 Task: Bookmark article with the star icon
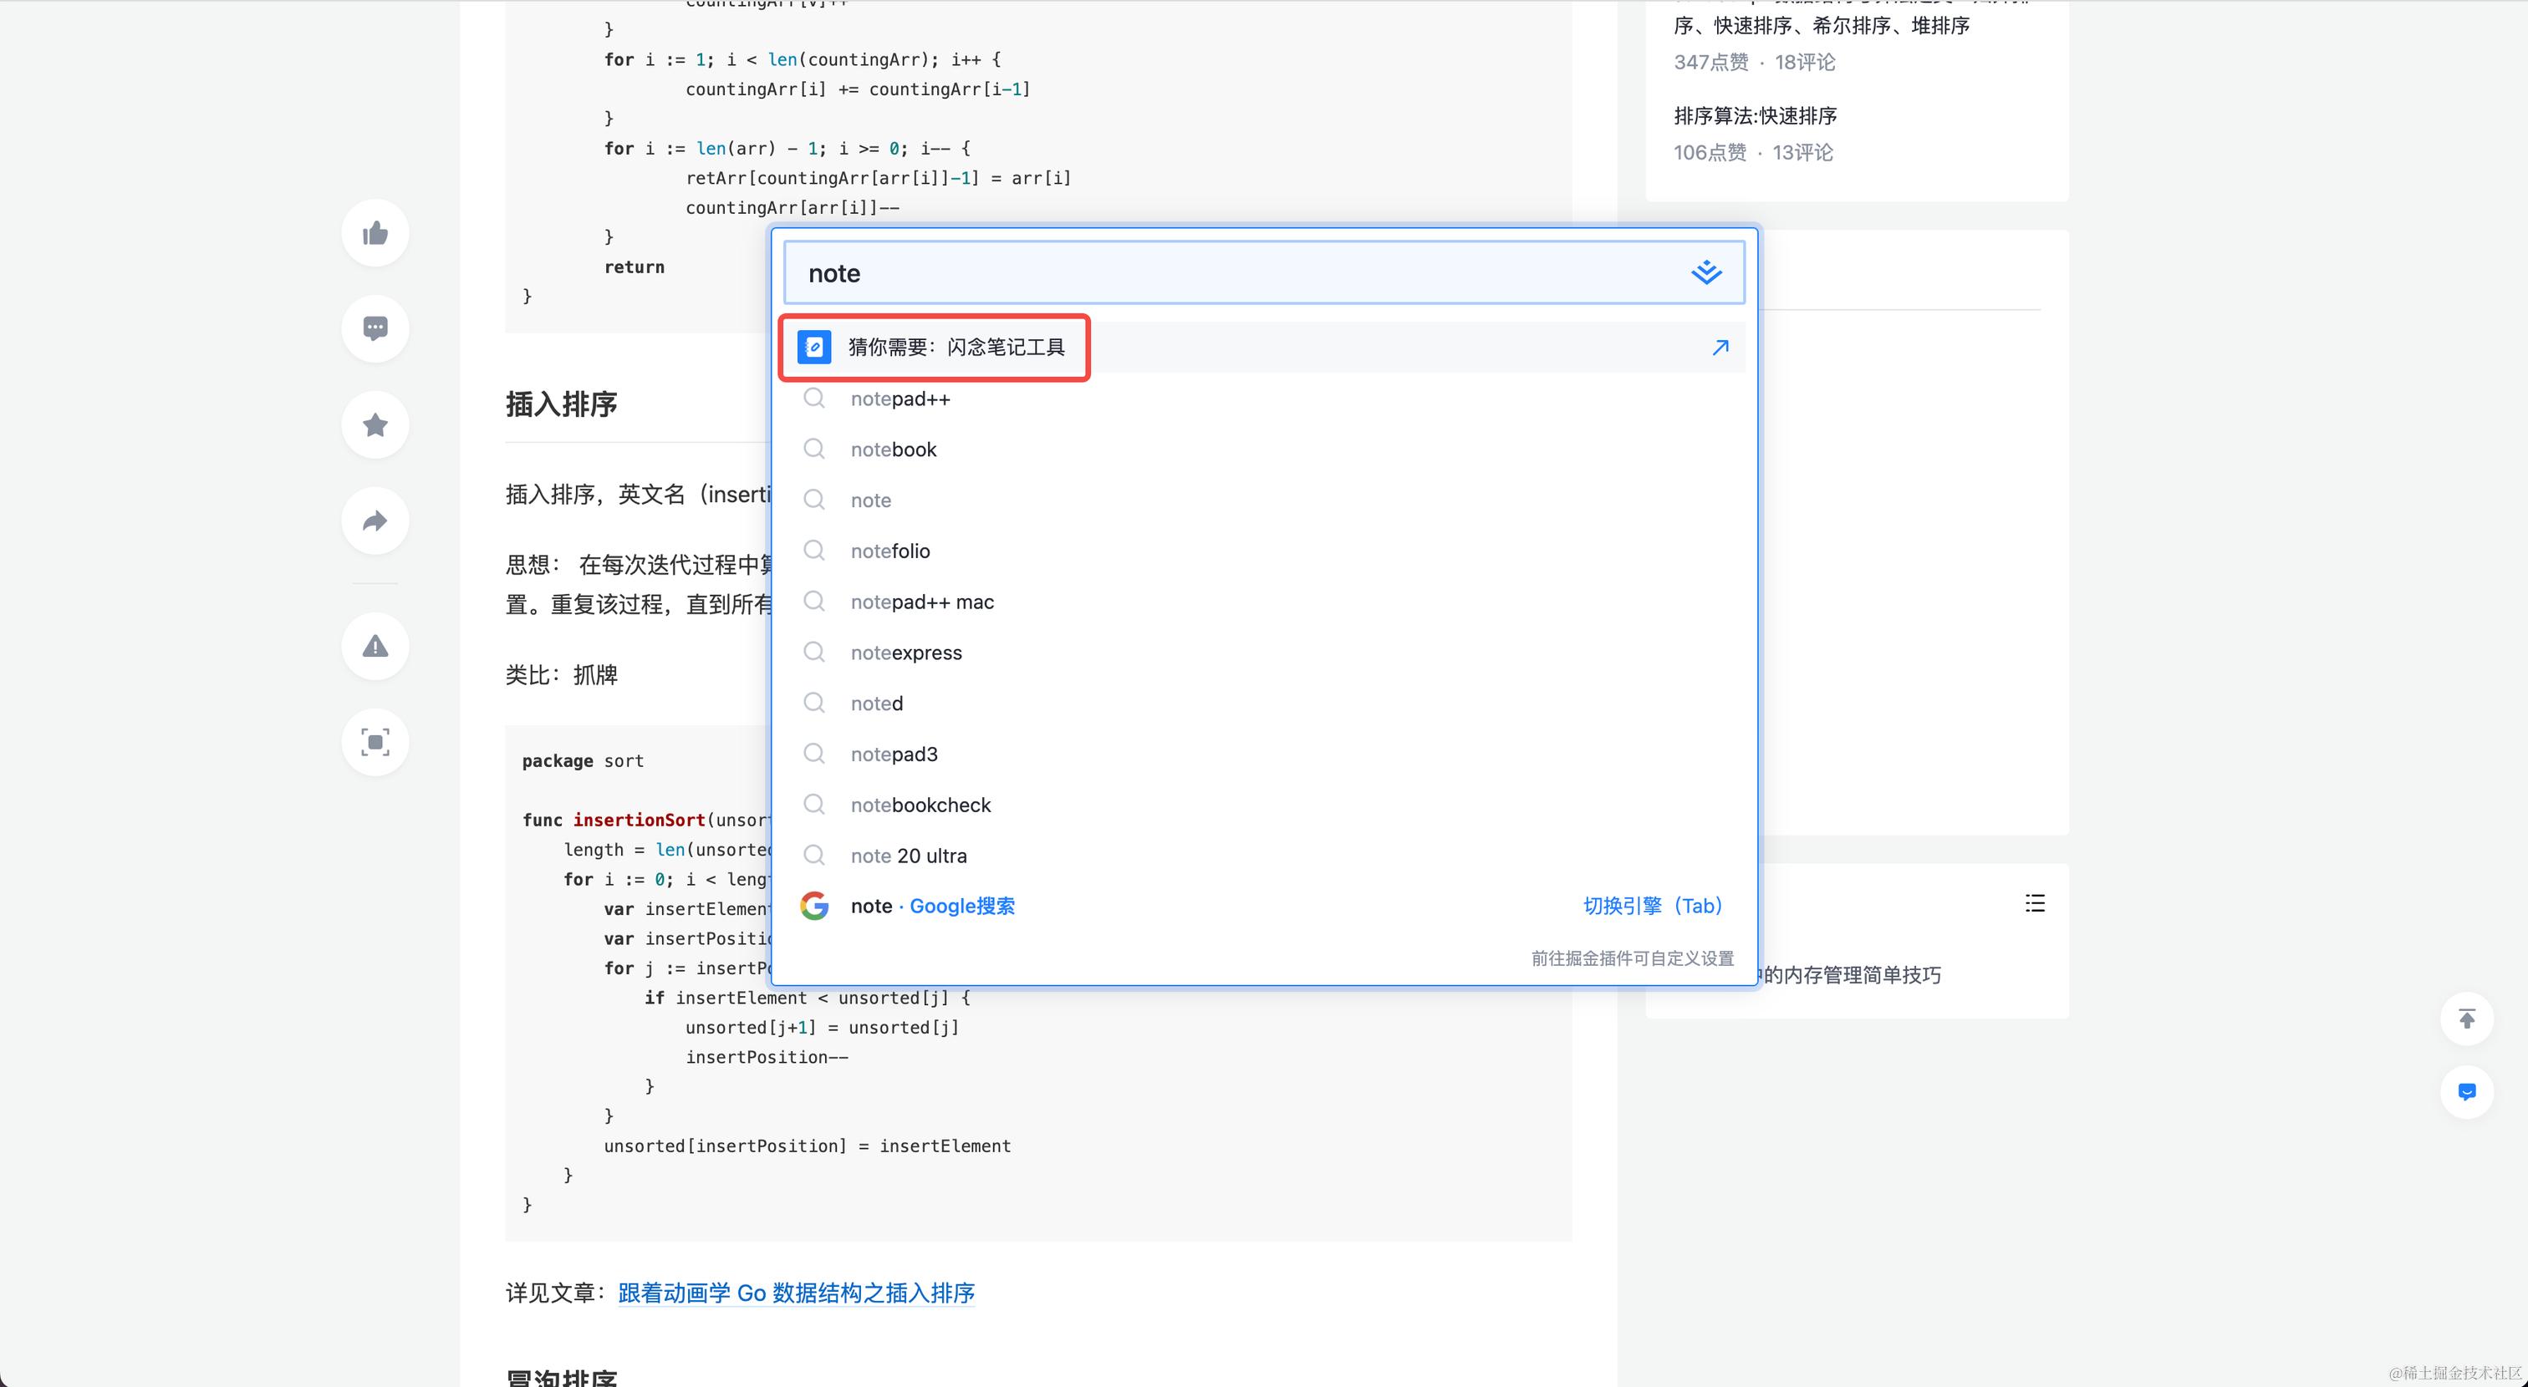point(375,424)
